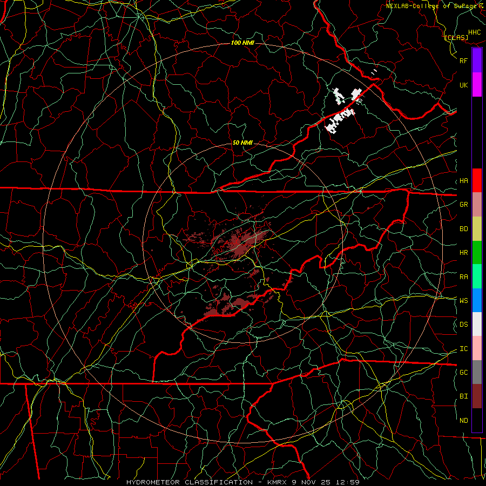The height and width of the screenshot is (486, 486).
Task: Click the RA legend label
Action: (464, 277)
